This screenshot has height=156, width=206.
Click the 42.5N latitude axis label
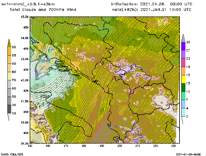click(x=24, y=80)
